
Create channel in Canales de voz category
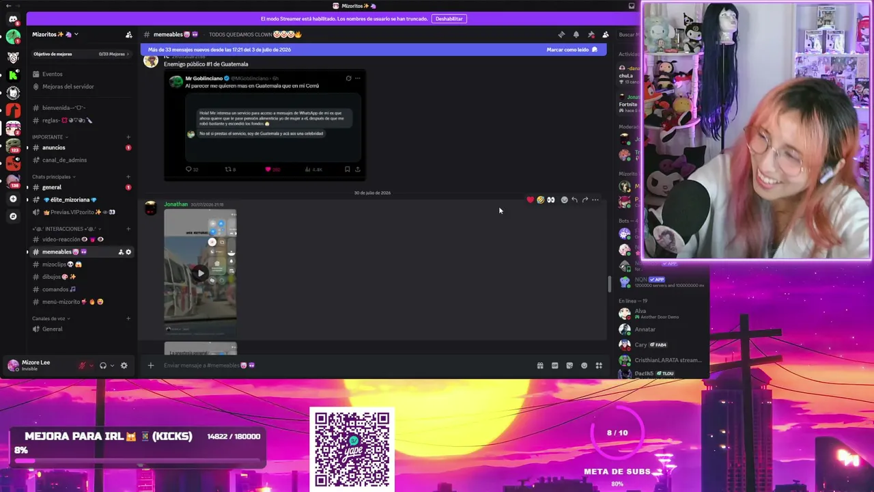[x=128, y=318]
